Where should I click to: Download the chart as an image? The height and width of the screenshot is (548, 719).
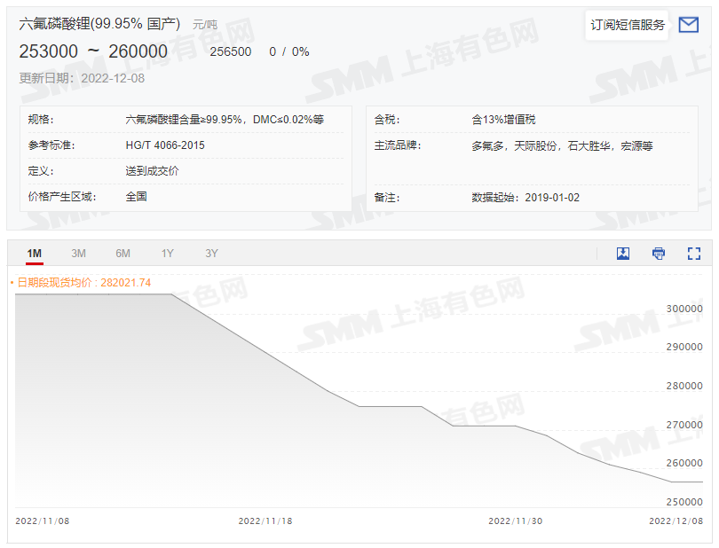622,254
